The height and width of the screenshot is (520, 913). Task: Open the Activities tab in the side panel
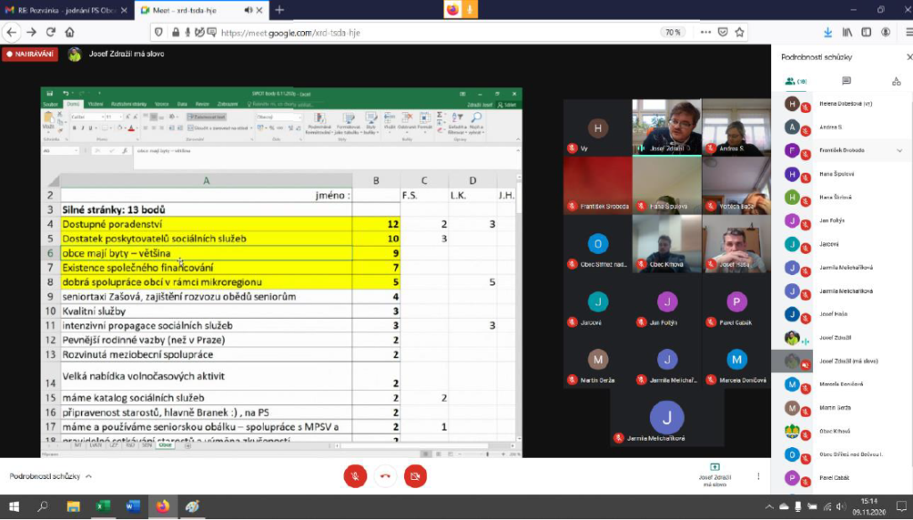896,81
